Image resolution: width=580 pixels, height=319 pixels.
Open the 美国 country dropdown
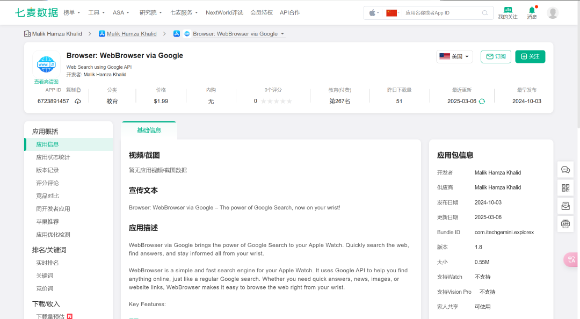[454, 56]
